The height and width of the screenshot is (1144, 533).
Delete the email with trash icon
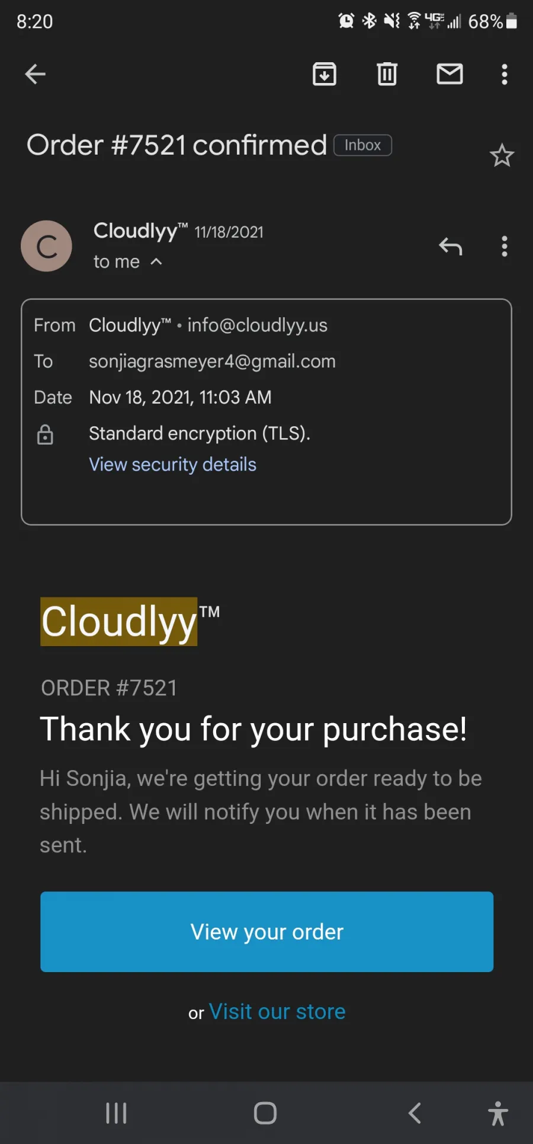pos(387,74)
